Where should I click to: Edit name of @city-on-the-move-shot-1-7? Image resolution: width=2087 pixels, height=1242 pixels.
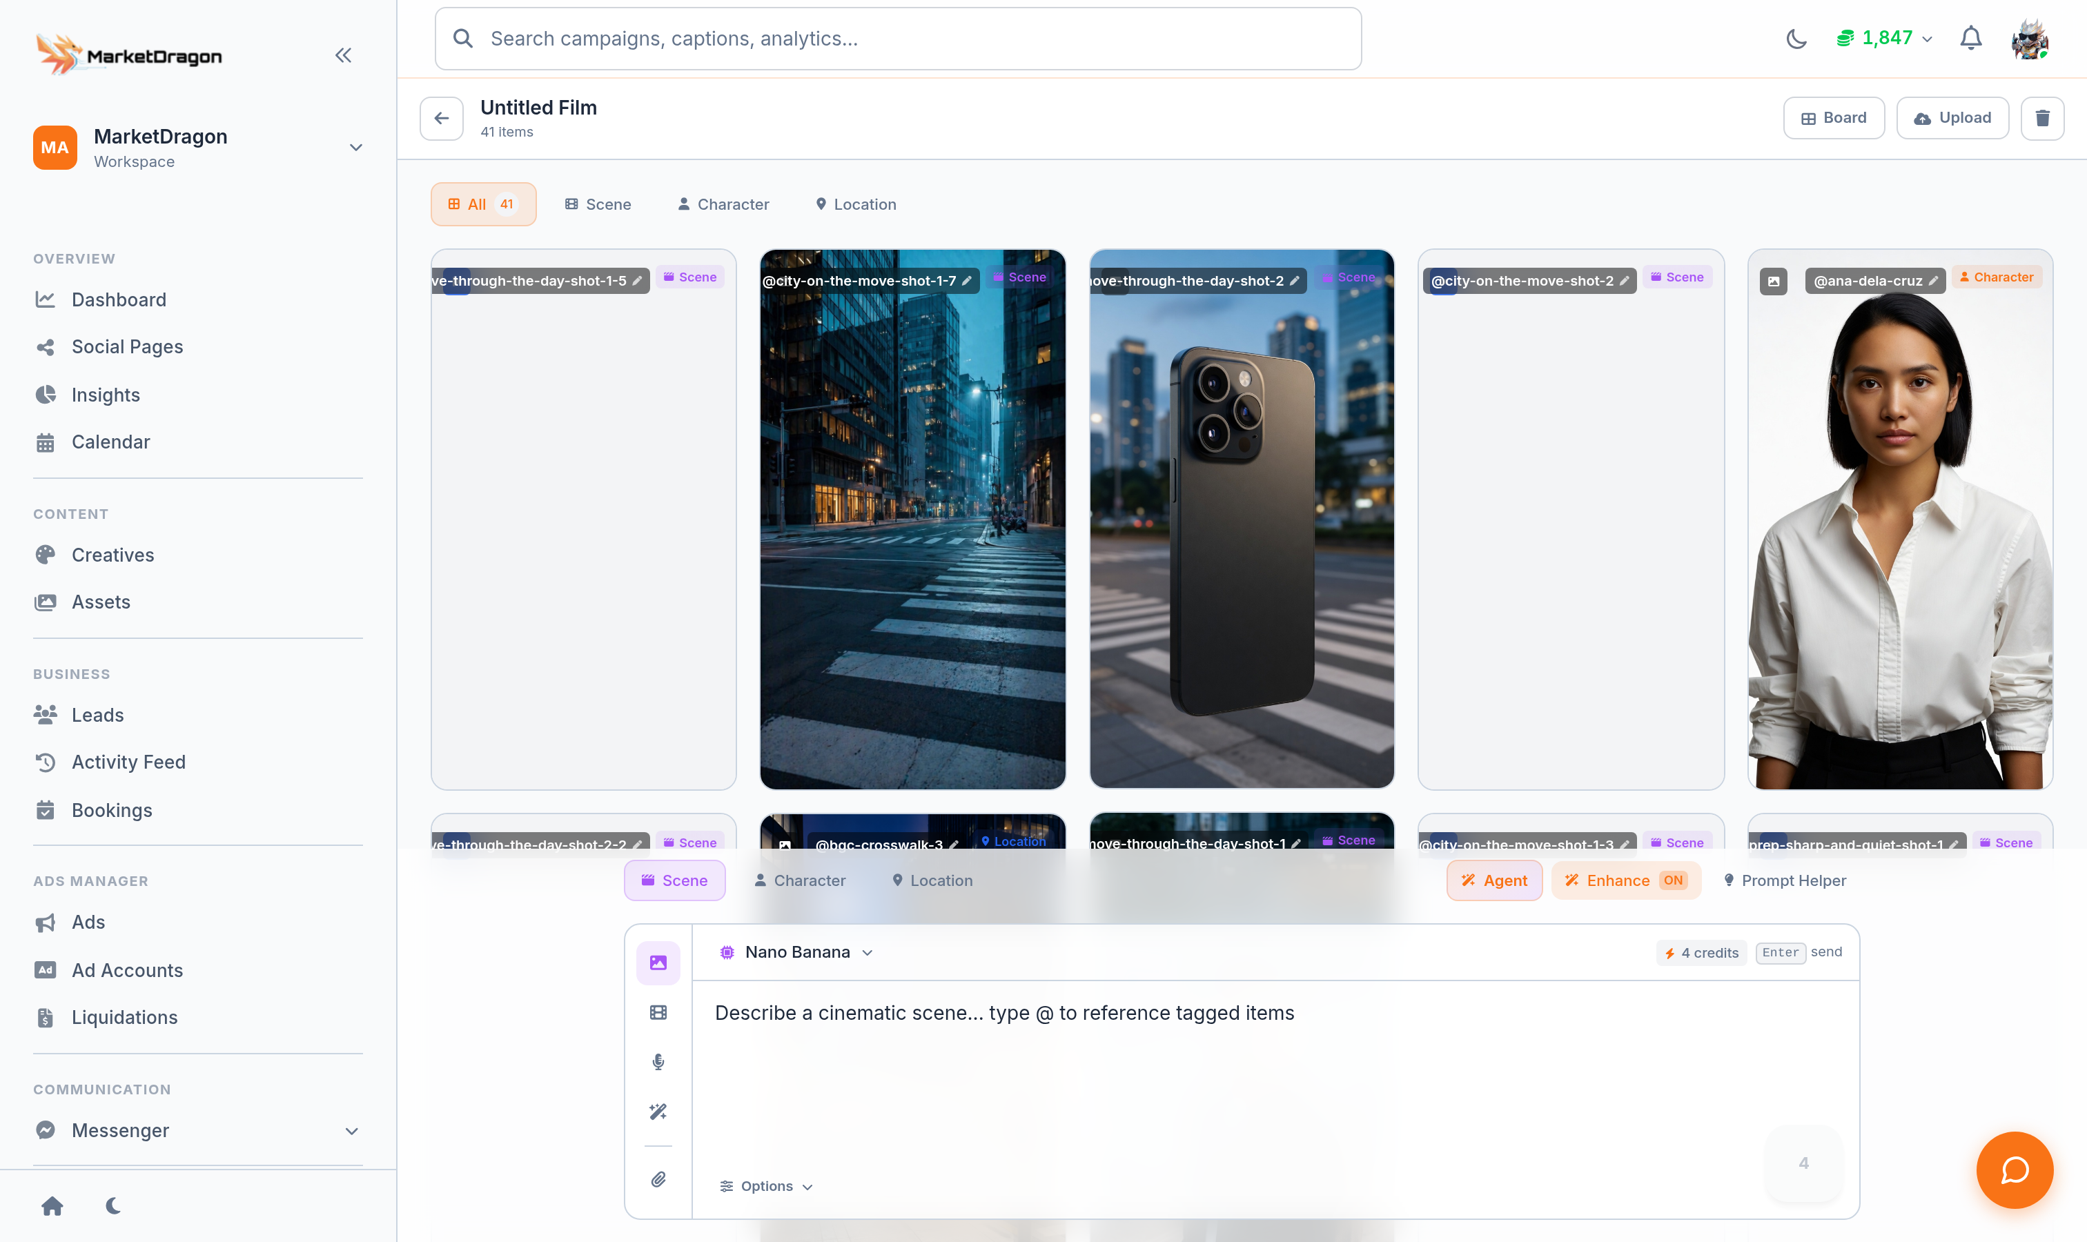click(x=966, y=282)
